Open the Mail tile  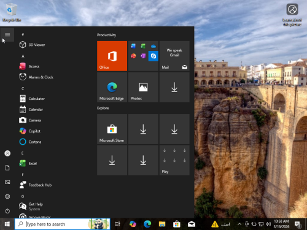click(x=174, y=56)
